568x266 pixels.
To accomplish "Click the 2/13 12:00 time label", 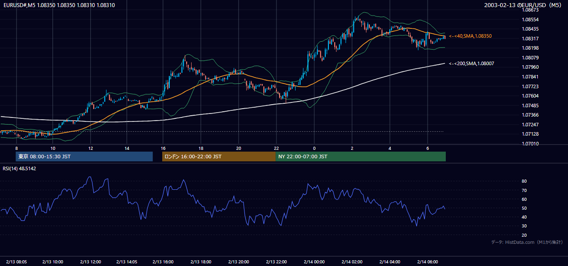I will pos(90,262).
